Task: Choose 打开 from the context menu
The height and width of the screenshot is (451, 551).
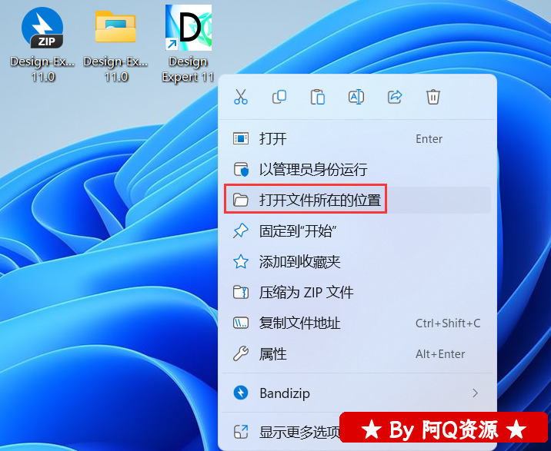Action: [357, 138]
